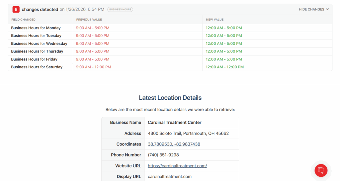Select the Business Hours for Monday row label

36,28
